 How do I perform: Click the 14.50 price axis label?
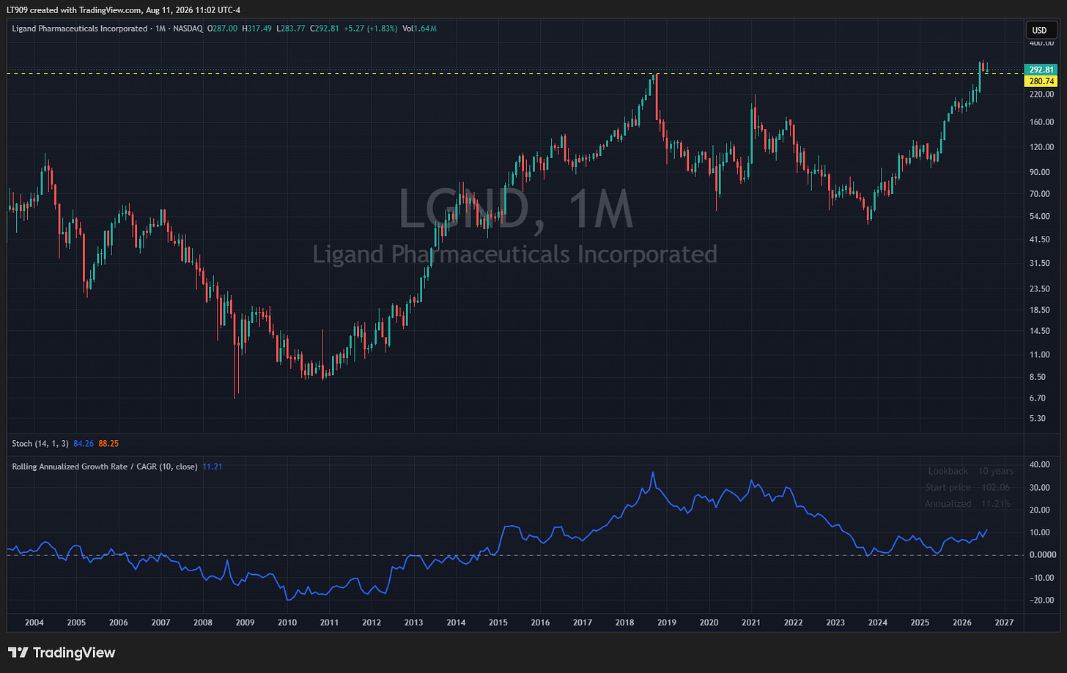pos(1039,332)
